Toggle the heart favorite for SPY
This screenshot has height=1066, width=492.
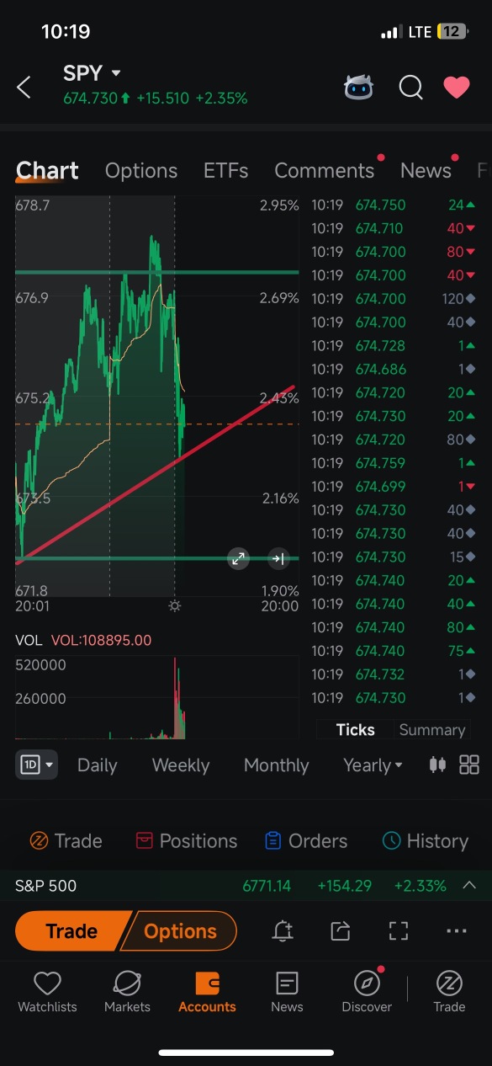[x=457, y=87]
